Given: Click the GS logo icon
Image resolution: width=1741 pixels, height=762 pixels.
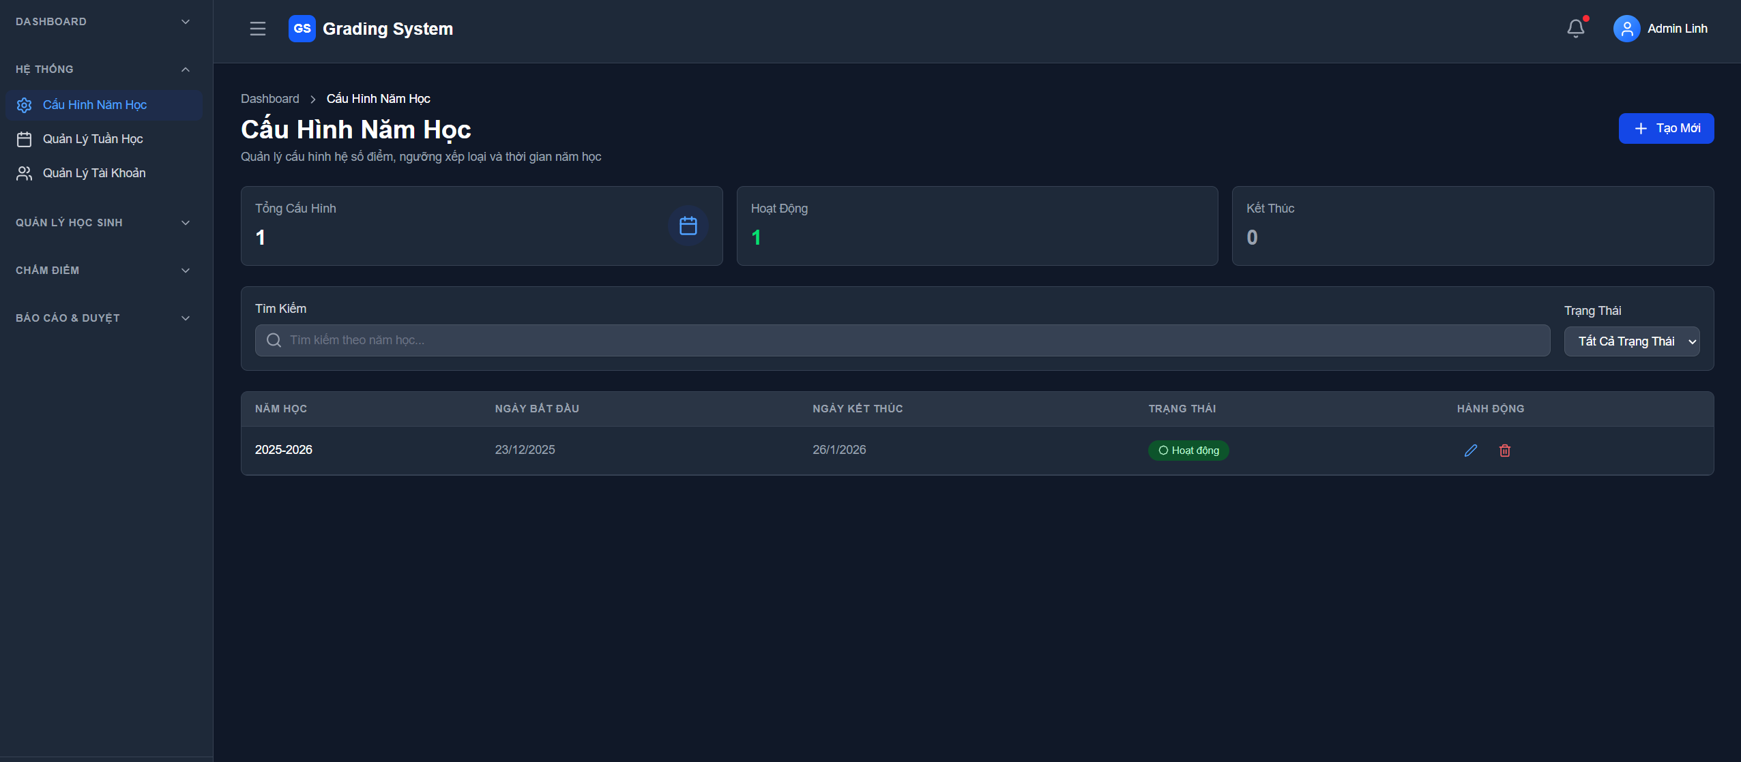Looking at the screenshot, I should point(302,29).
